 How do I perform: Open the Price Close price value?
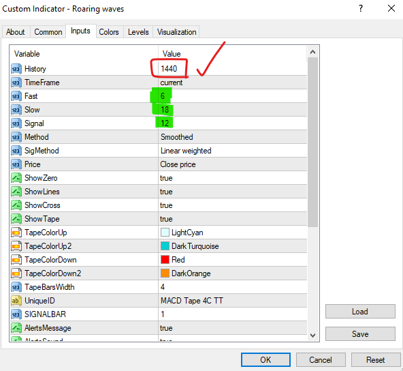click(233, 164)
